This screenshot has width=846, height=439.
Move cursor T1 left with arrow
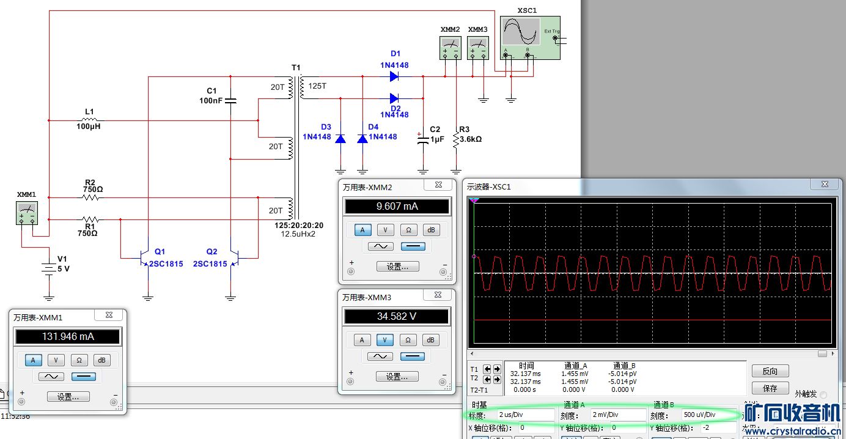487,369
